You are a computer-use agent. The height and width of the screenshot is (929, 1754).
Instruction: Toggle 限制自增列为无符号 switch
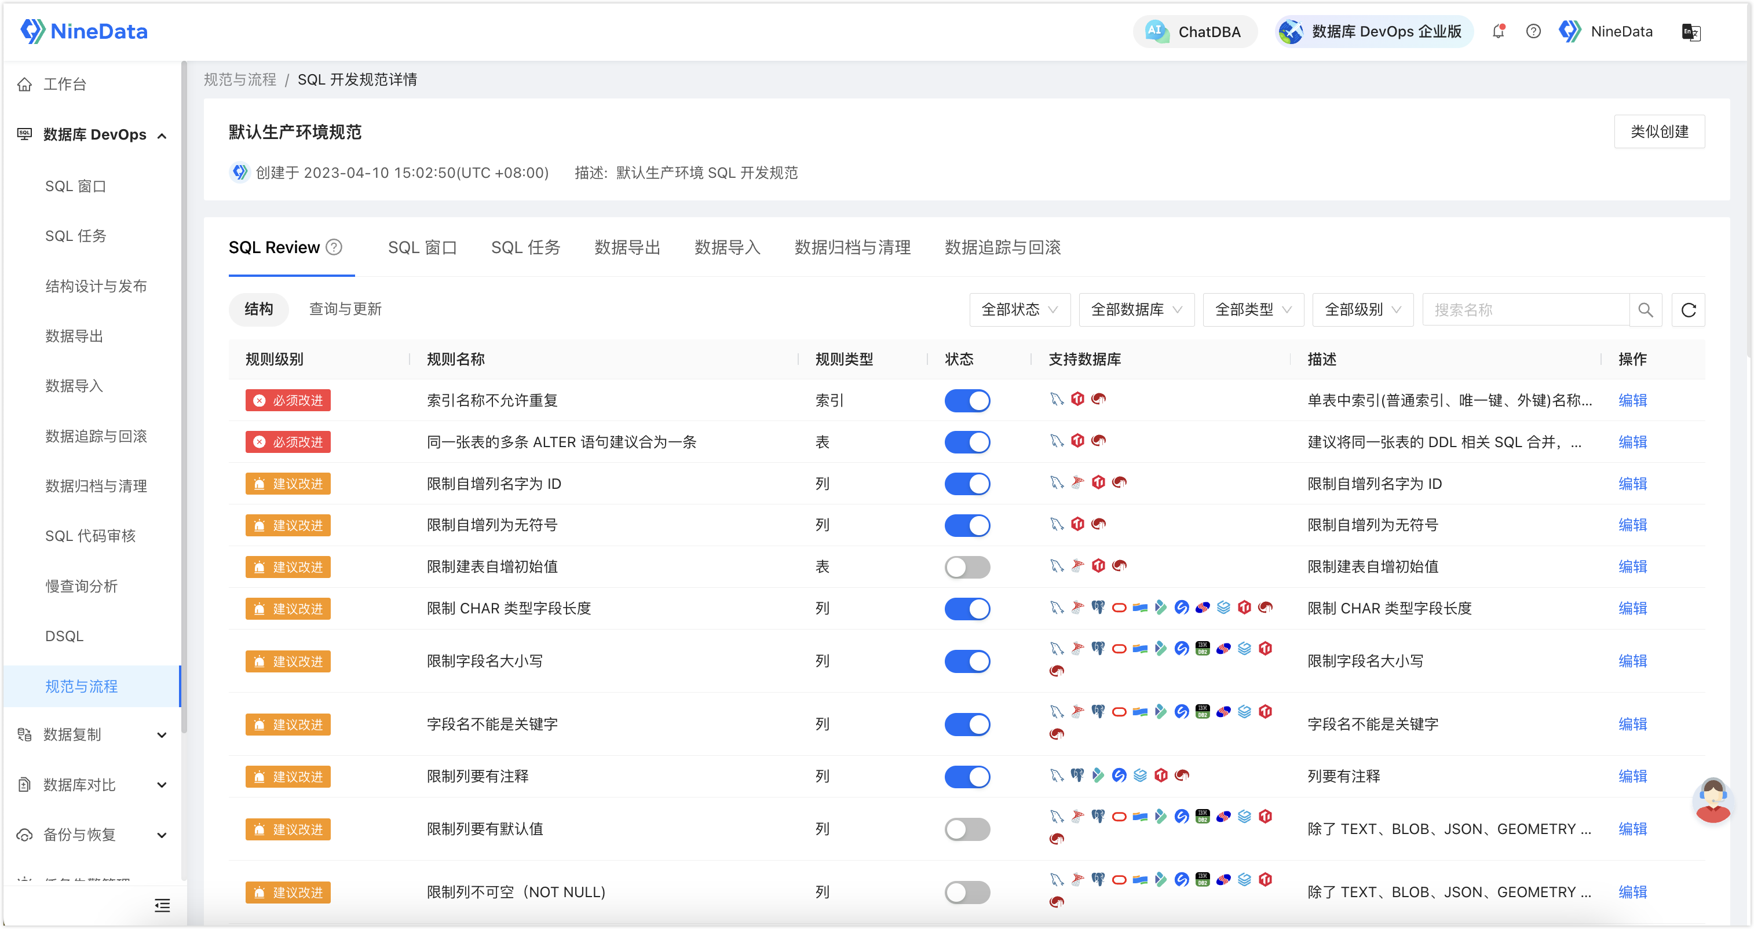pos(967,525)
